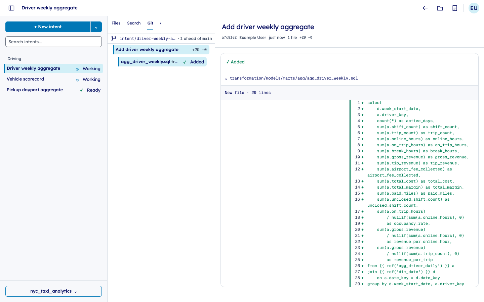
Task: Select the Add driver weekly aggregate commit
Action: click(161, 50)
